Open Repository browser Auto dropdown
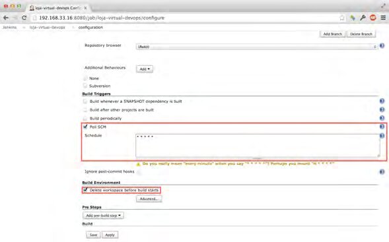The height and width of the screenshot is (242, 389). (x=256, y=47)
